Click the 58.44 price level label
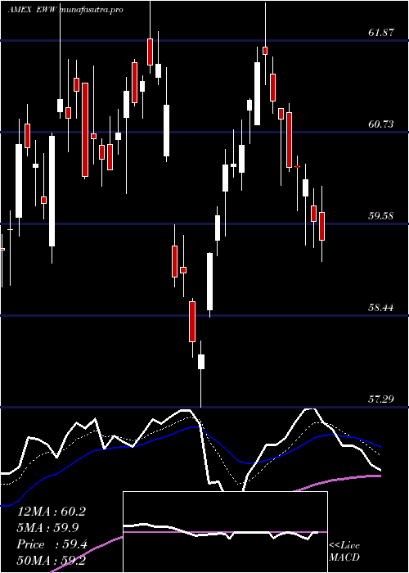Viewport: 409px width, 573px height. (381, 307)
